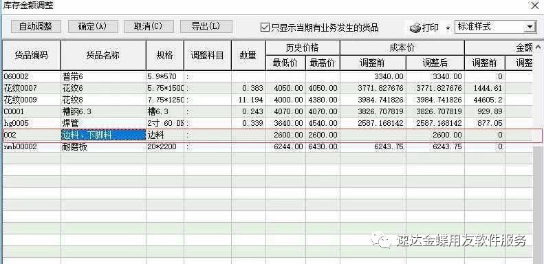Click quantity value 11.194
This screenshot has height=264, width=544.
(251, 100)
